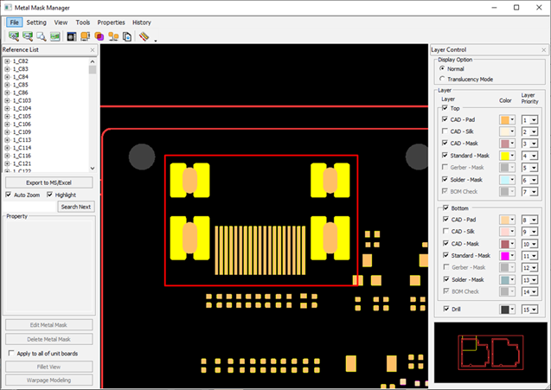
Task: Click the black panel layout toolbar icon
Action: (x=72, y=37)
